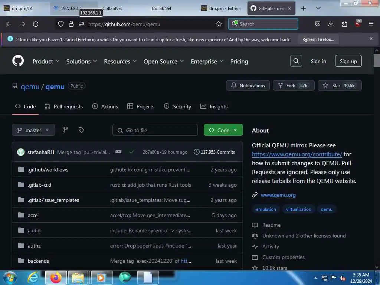View 117,953 Commits history
380x285 pixels.
214,152
